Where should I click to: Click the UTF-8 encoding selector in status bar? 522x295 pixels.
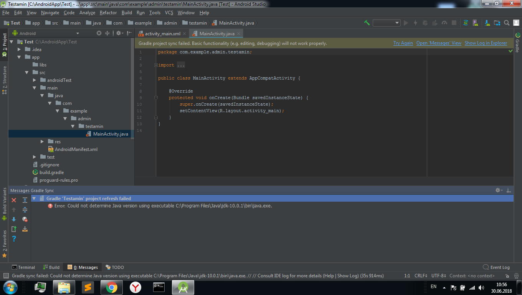439,276
